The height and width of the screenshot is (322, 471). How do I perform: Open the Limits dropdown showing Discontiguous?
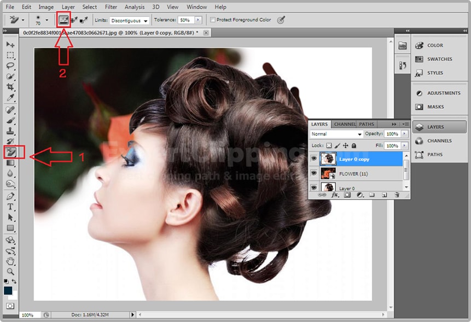[129, 20]
